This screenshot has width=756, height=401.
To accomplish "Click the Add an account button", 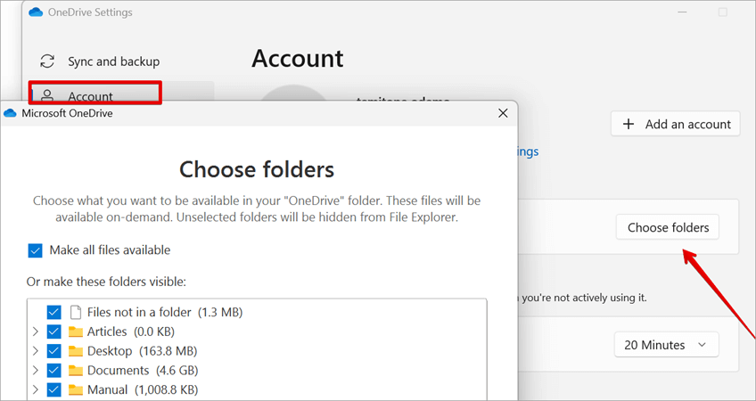I will pyautogui.click(x=677, y=124).
